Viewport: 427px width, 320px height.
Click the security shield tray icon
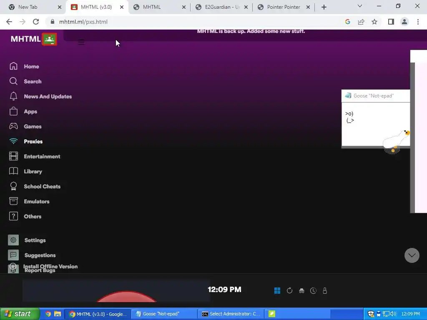click(x=371, y=314)
